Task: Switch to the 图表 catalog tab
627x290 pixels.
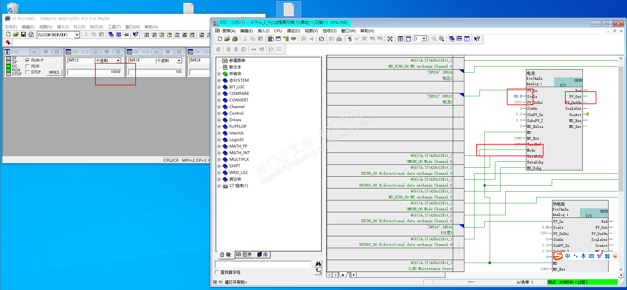Action: click(x=245, y=255)
